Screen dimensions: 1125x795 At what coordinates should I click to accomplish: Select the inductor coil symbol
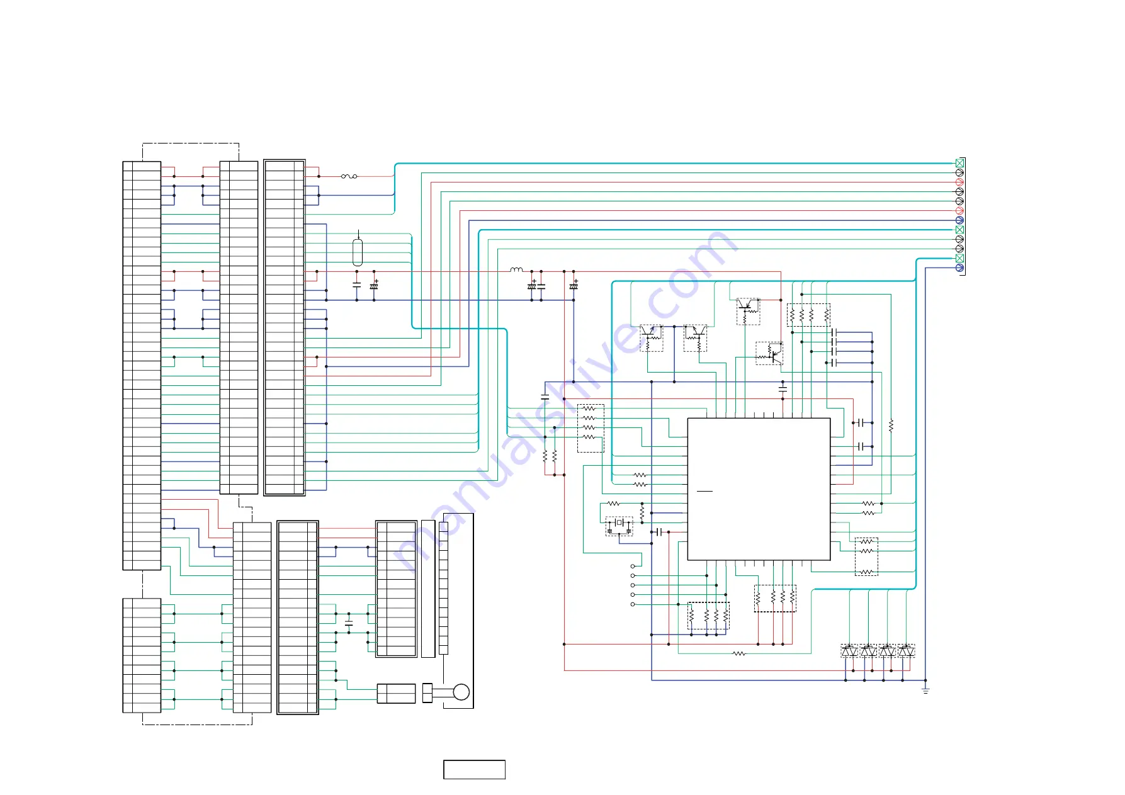click(516, 270)
